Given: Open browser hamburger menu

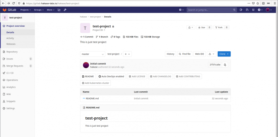Looking at the screenshot, I should click(275, 3).
